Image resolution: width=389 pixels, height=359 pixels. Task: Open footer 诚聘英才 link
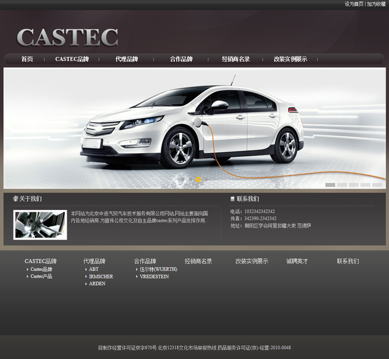click(297, 261)
